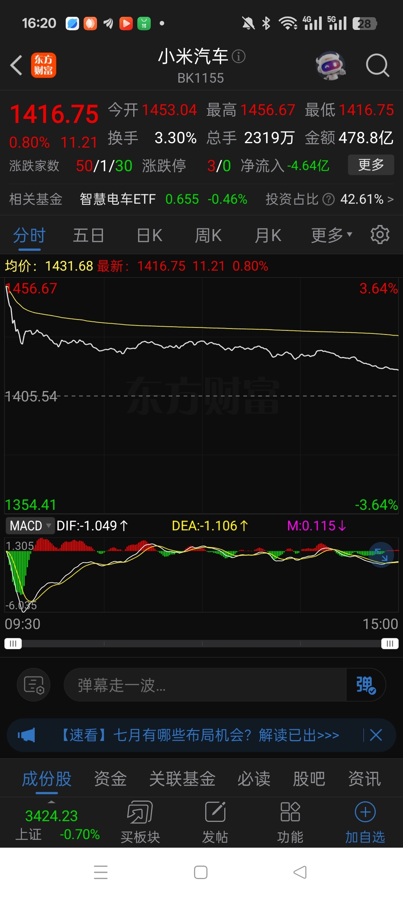The height and width of the screenshot is (897, 403).
Task: Tap the 金额 478.8亿 value
Action: pos(366,138)
